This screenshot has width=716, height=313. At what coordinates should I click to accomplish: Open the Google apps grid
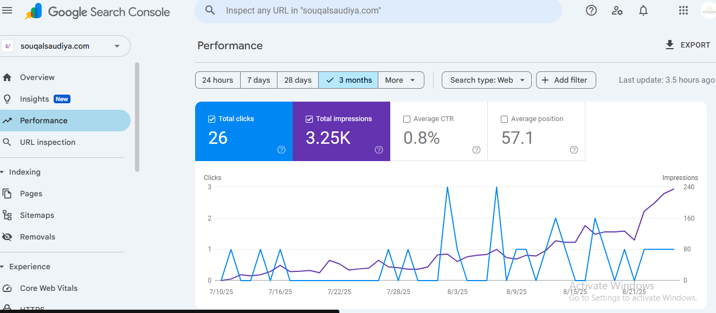683,10
